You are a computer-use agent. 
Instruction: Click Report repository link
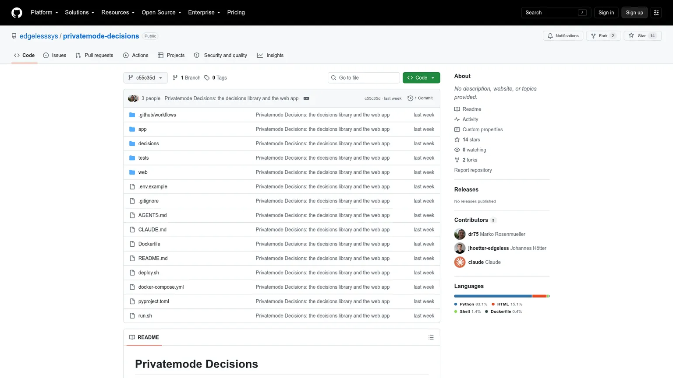(x=473, y=170)
